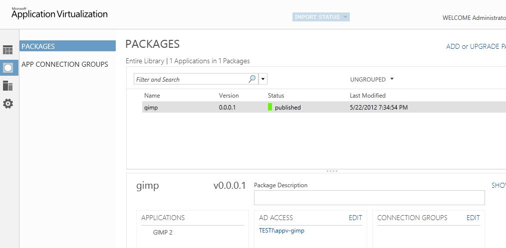This screenshot has width=506, height=248.
Task: Open the UNGROUPED grouping dropdown
Action: tap(372, 79)
